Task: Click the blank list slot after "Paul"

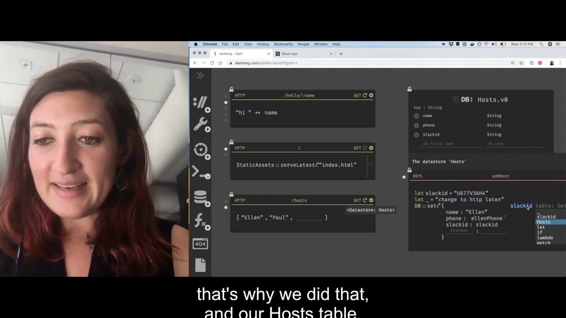Action: 309,218
